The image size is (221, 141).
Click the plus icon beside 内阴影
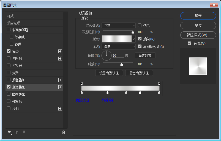(x=60, y=59)
